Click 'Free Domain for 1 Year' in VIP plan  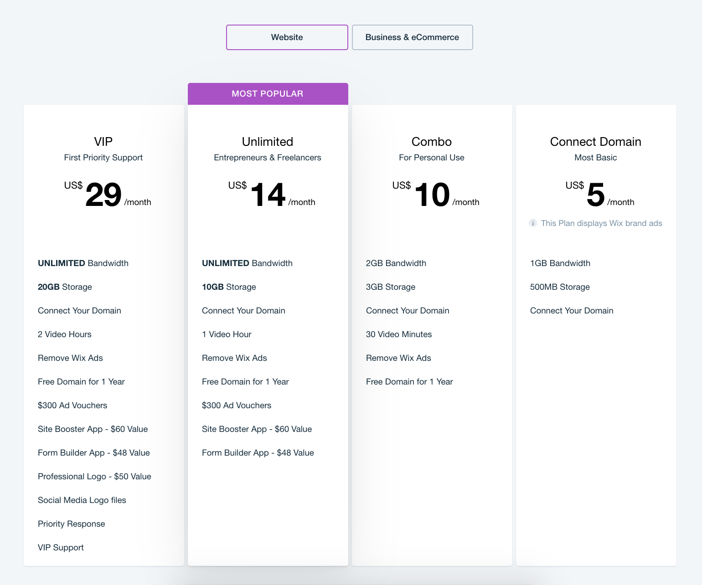(81, 382)
